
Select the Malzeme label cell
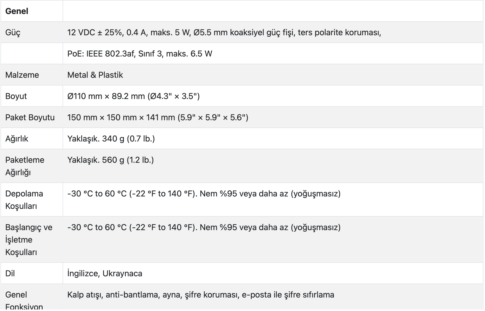(x=22, y=75)
